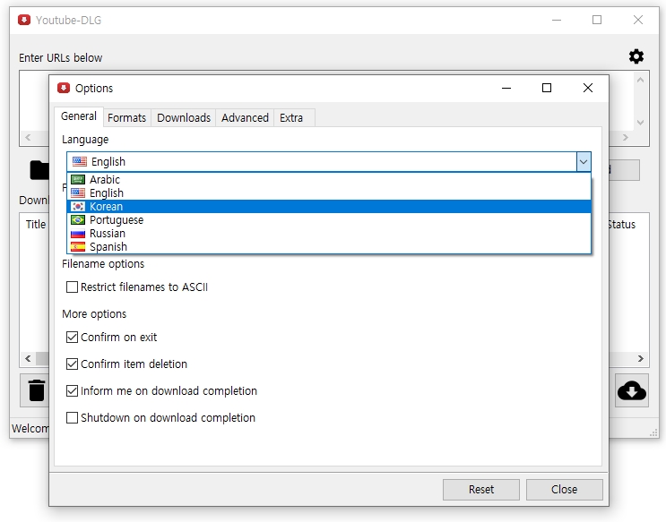666x522 pixels.
Task: Close the Youtube-DLG main window
Action: point(638,20)
